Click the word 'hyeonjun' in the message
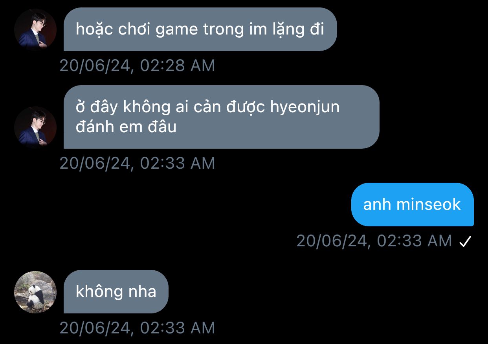The height and width of the screenshot is (344, 488). (x=305, y=107)
